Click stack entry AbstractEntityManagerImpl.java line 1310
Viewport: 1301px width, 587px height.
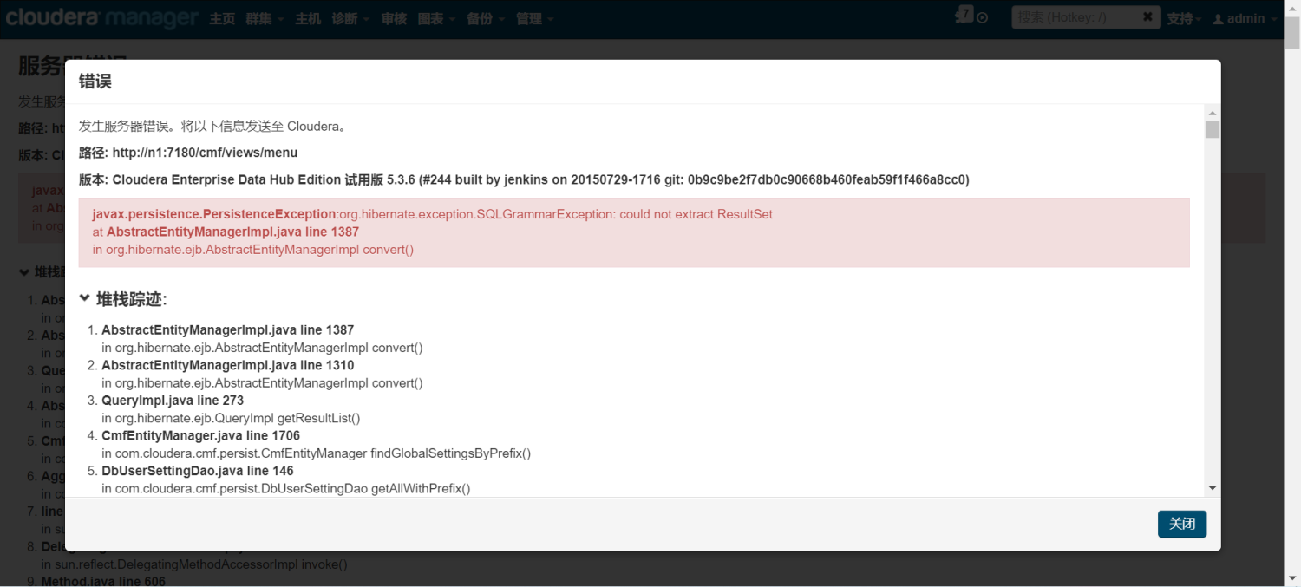tap(227, 365)
